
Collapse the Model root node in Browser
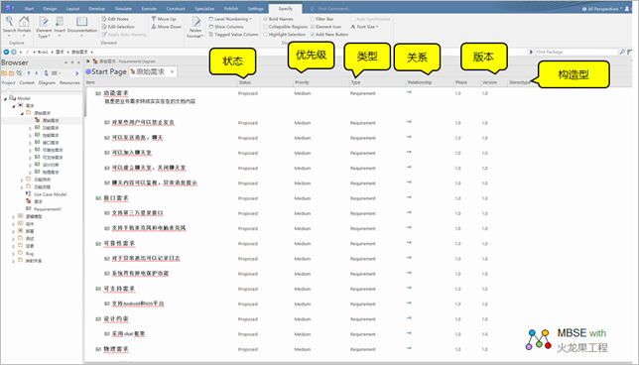point(5,98)
